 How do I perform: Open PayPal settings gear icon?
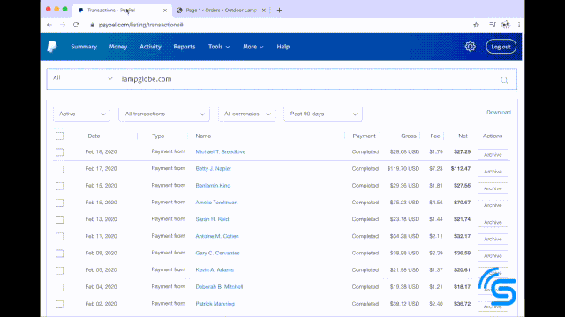tap(470, 47)
